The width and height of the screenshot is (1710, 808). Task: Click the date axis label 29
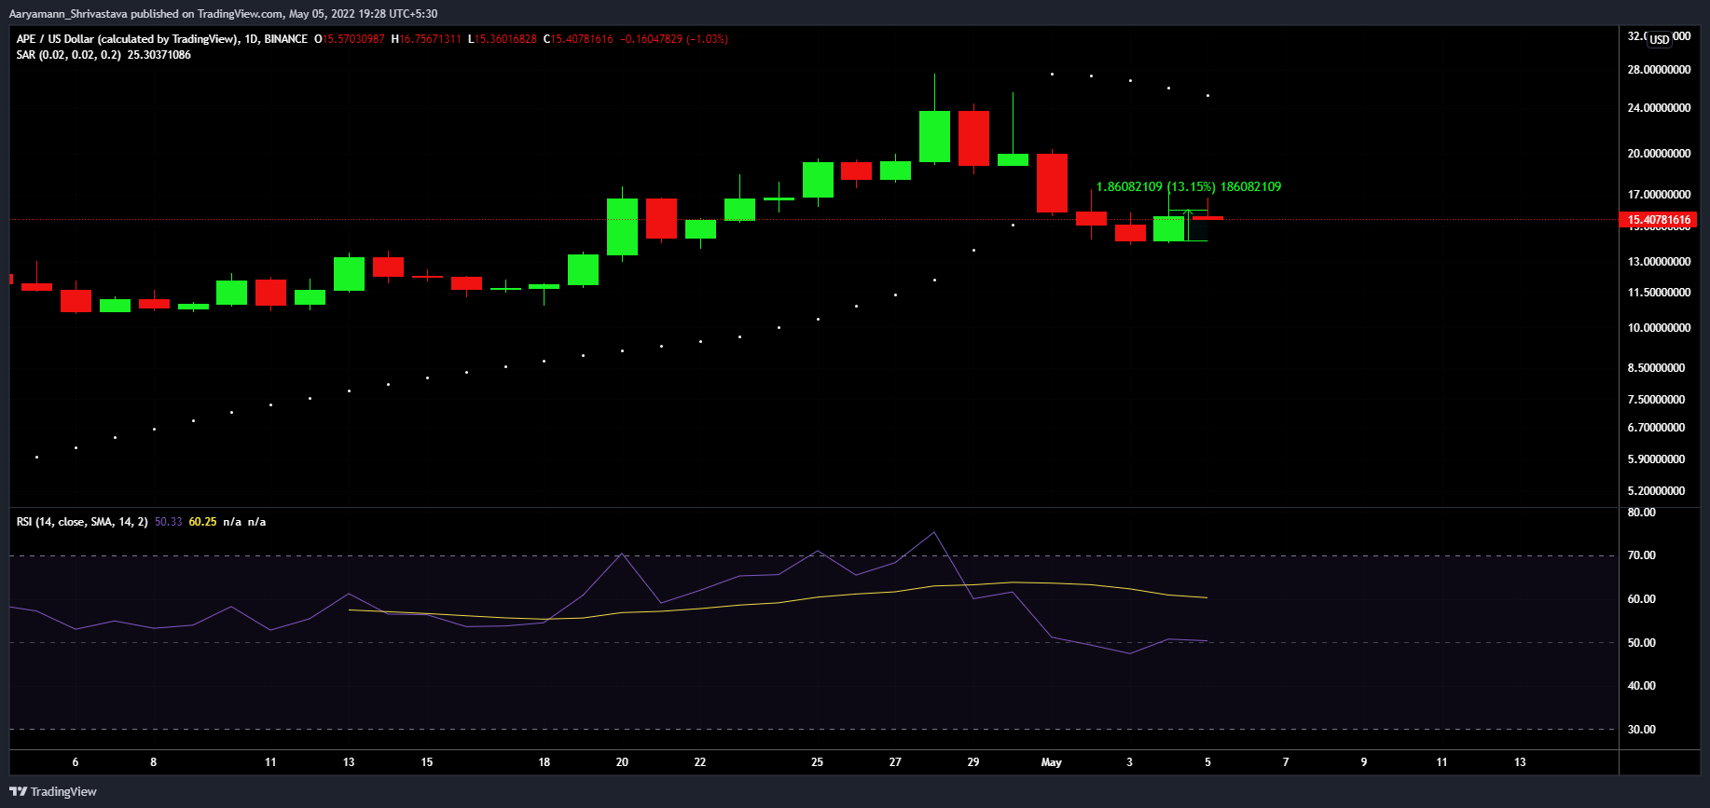coord(973,762)
